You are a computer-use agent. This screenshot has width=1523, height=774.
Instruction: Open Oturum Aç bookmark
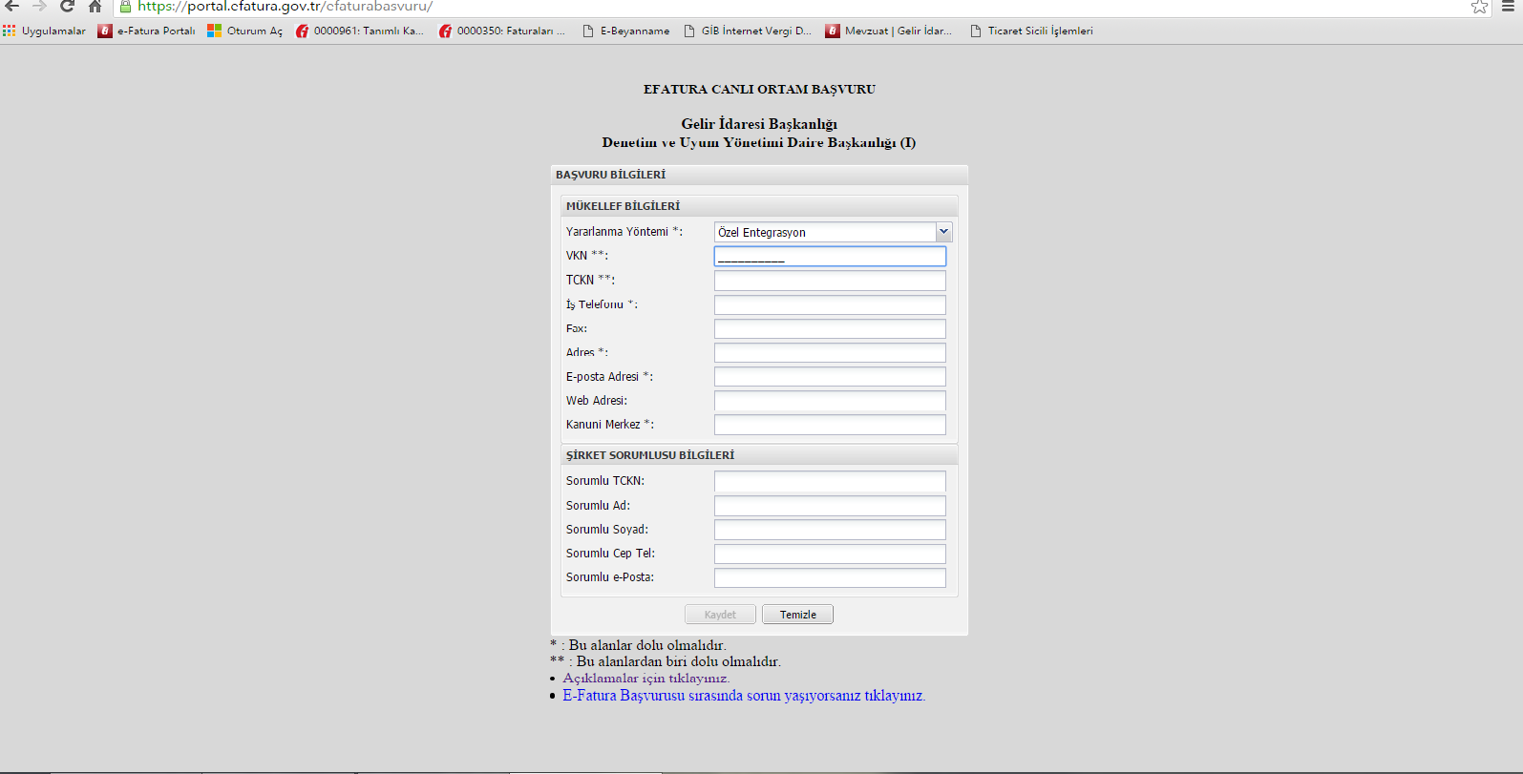click(245, 31)
